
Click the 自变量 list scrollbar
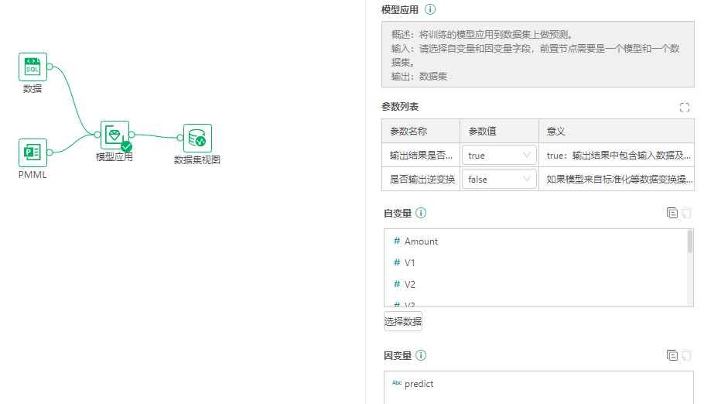point(690,242)
